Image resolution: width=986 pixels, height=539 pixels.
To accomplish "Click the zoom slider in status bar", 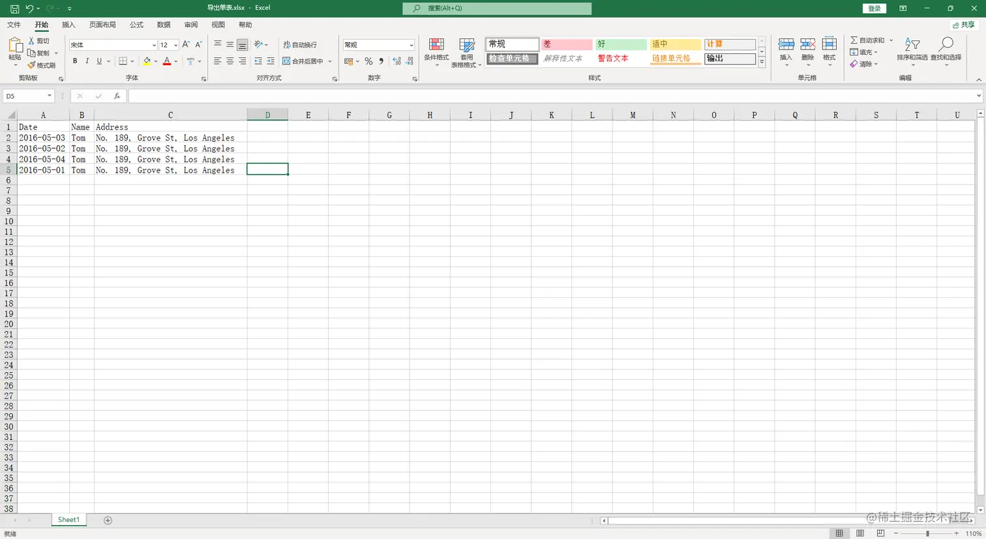I will click(927, 533).
